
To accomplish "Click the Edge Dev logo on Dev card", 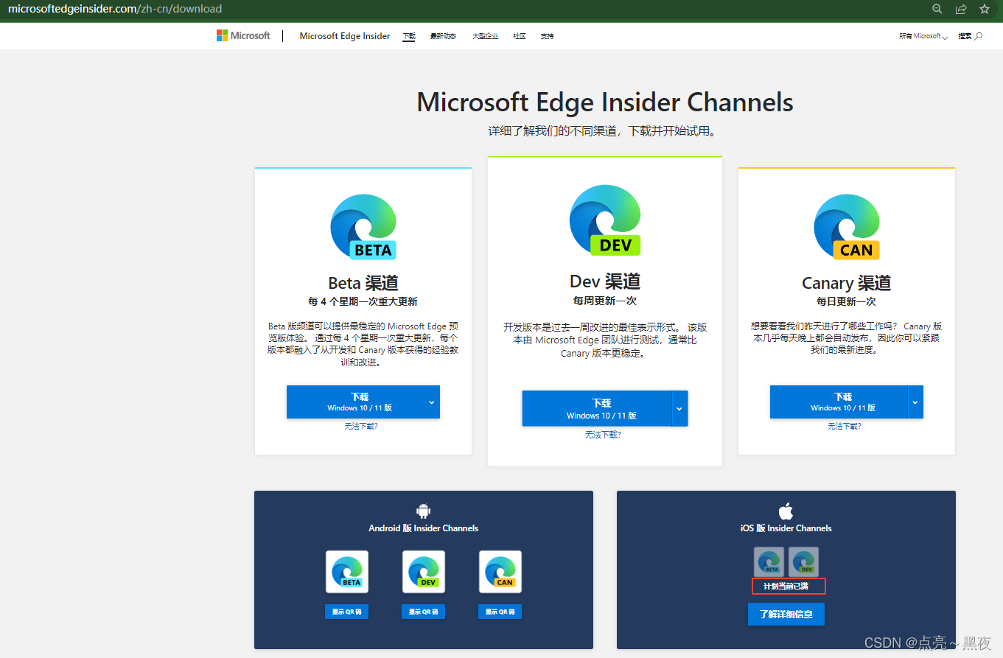I will 605,220.
